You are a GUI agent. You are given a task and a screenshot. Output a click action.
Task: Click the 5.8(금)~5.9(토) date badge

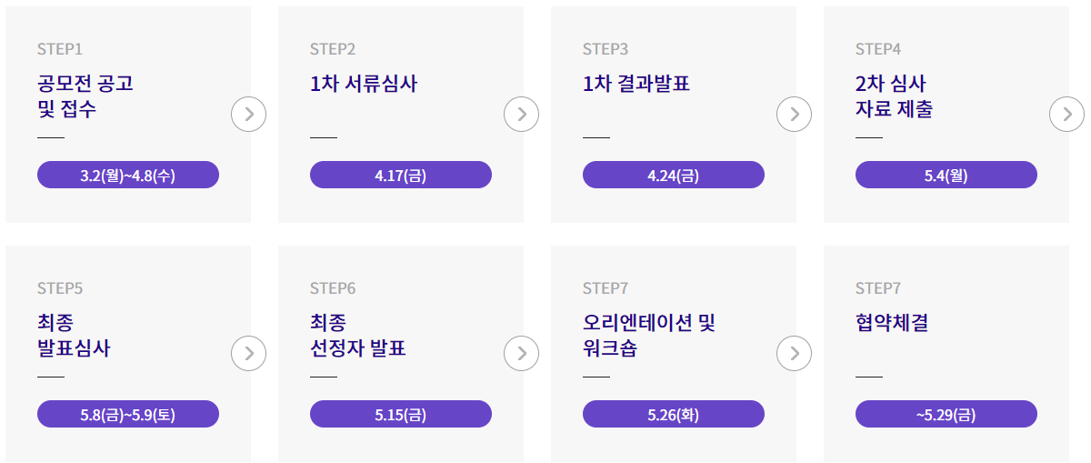(x=128, y=414)
